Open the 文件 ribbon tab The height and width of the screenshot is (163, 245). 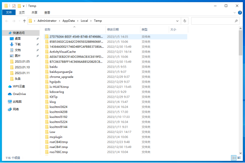click(9, 12)
